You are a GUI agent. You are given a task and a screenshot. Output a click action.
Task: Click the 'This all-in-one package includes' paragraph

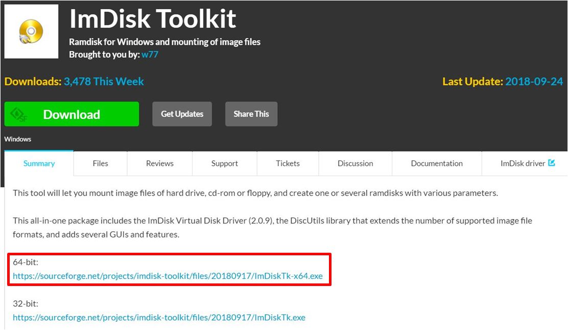click(x=272, y=228)
